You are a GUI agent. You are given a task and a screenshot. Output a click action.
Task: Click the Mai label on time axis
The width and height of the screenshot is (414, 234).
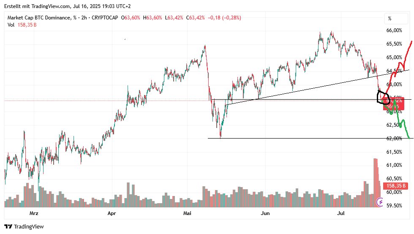click(187, 213)
